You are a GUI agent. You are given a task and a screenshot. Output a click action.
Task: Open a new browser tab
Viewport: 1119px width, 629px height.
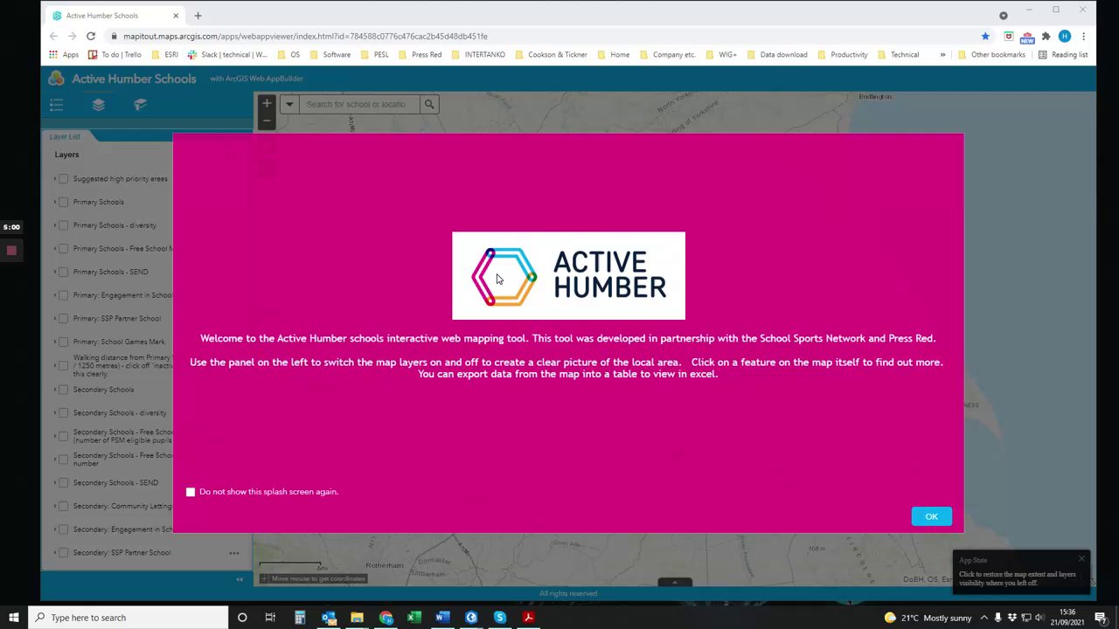[198, 15]
